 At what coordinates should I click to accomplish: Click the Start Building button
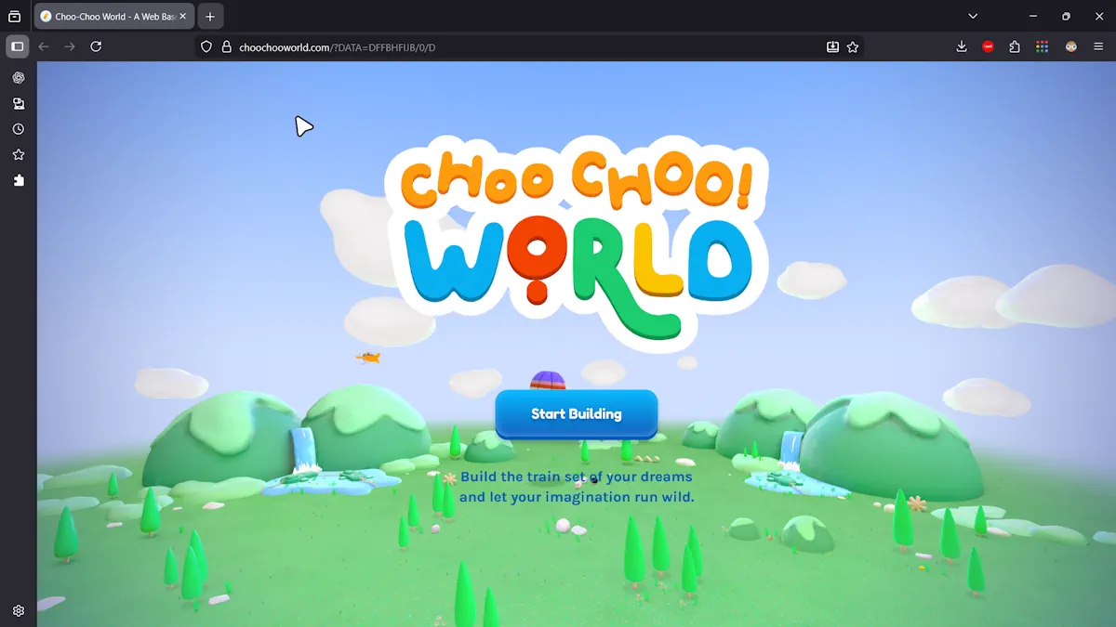(576, 414)
